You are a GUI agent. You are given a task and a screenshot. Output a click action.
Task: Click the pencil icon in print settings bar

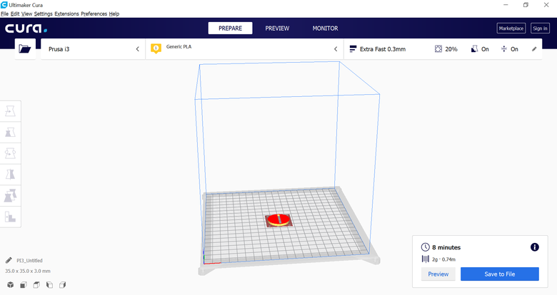point(534,49)
